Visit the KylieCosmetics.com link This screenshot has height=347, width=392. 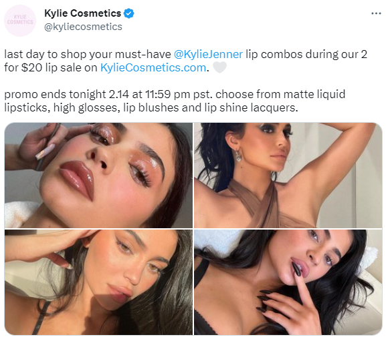click(153, 67)
